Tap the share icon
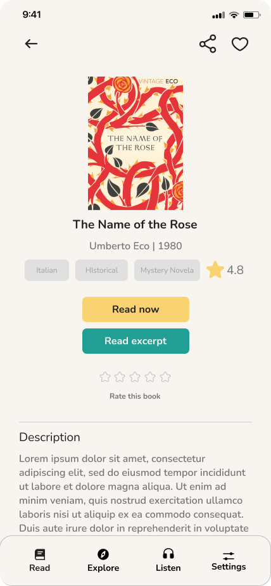The width and height of the screenshot is (271, 586). (x=208, y=44)
